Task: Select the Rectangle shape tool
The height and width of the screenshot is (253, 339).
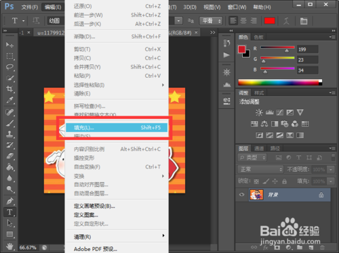Action: 9,234
